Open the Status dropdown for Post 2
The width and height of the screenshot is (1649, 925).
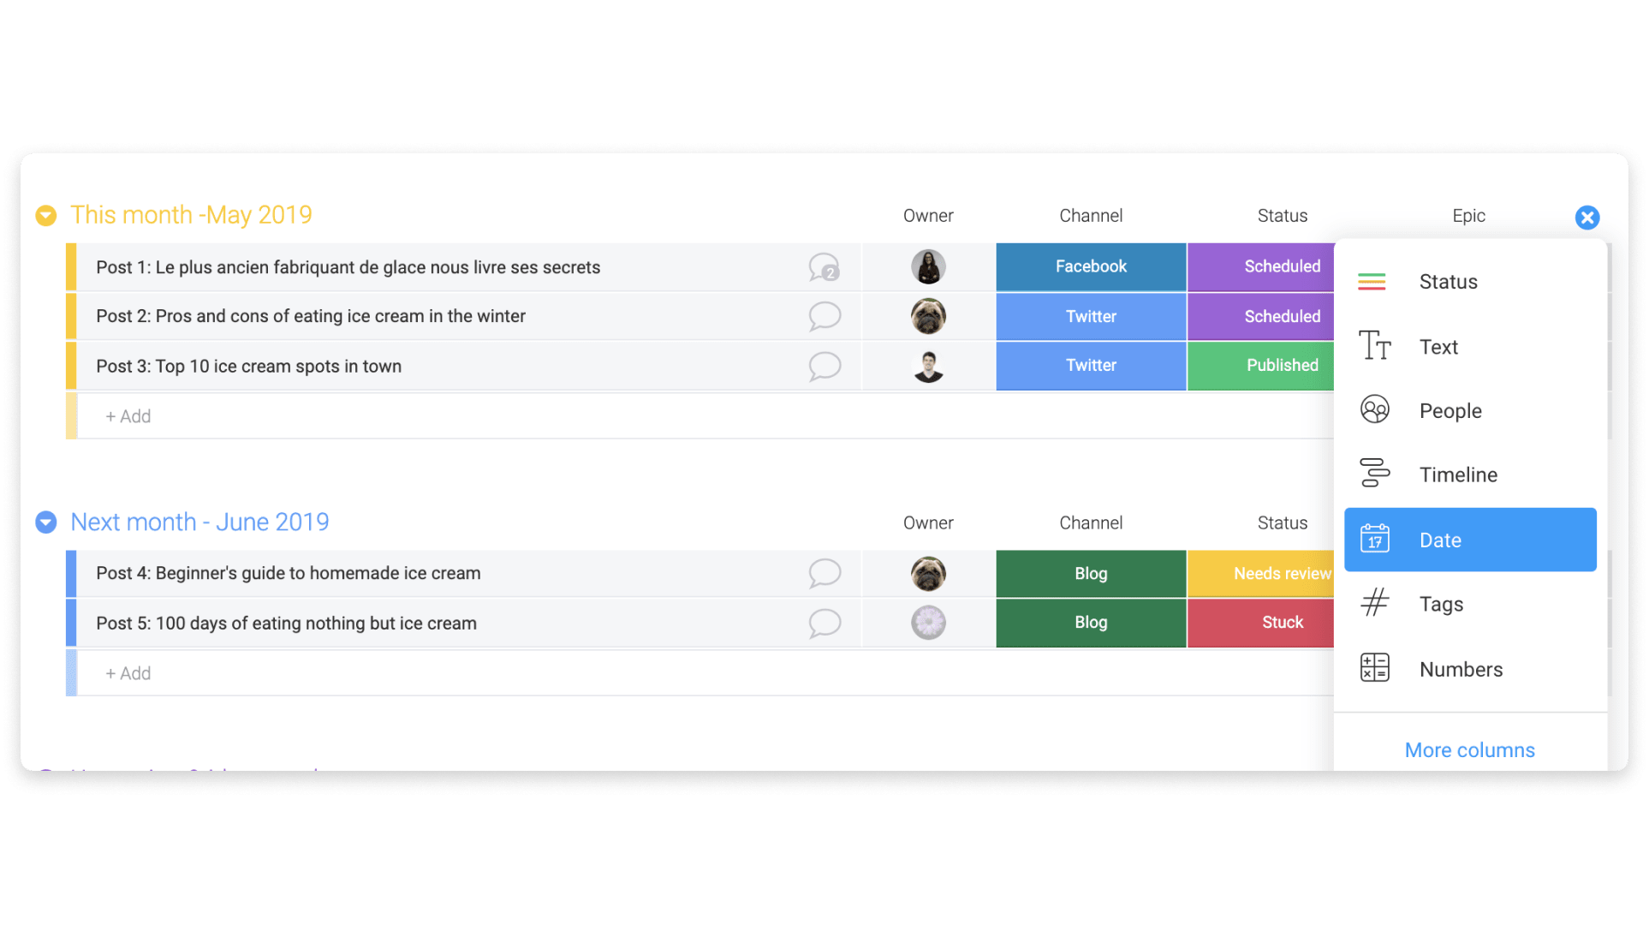1282,316
